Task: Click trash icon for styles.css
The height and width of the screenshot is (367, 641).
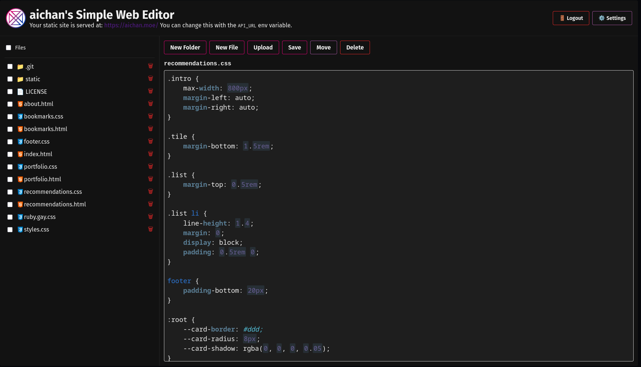Action: click(x=151, y=229)
